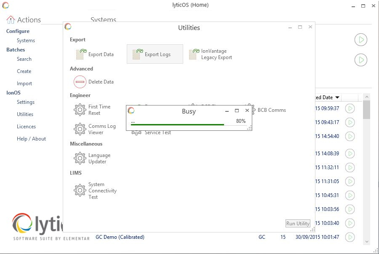Open the Licences page link
This screenshot has height=254, width=379.
[26, 127]
